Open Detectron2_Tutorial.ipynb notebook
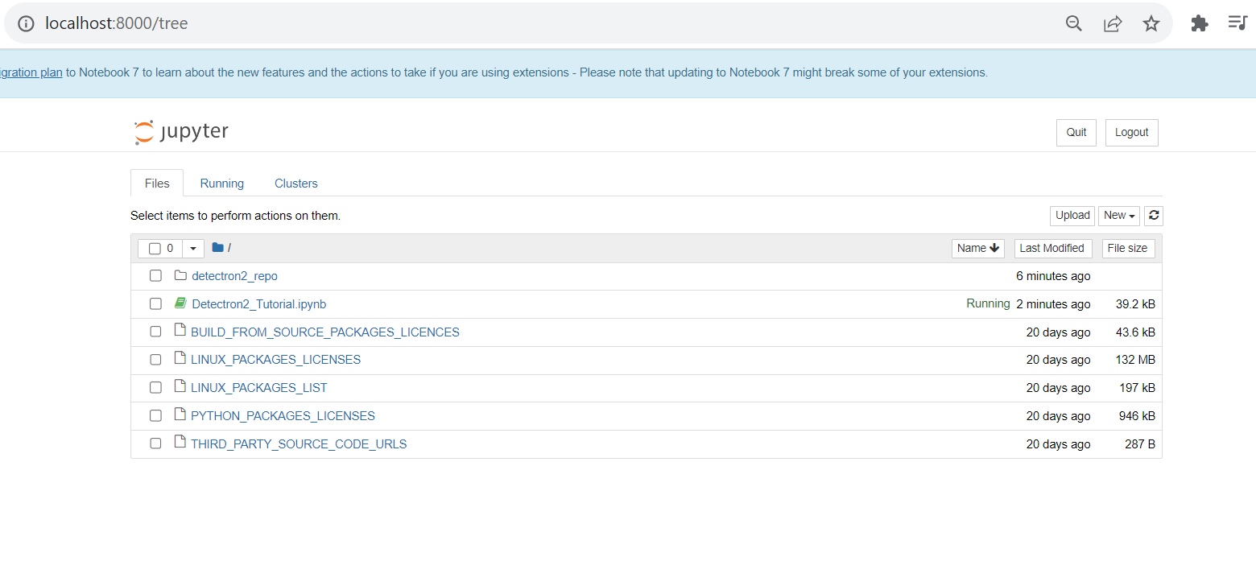Image resolution: width=1256 pixels, height=561 pixels. pyautogui.click(x=258, y=304)
